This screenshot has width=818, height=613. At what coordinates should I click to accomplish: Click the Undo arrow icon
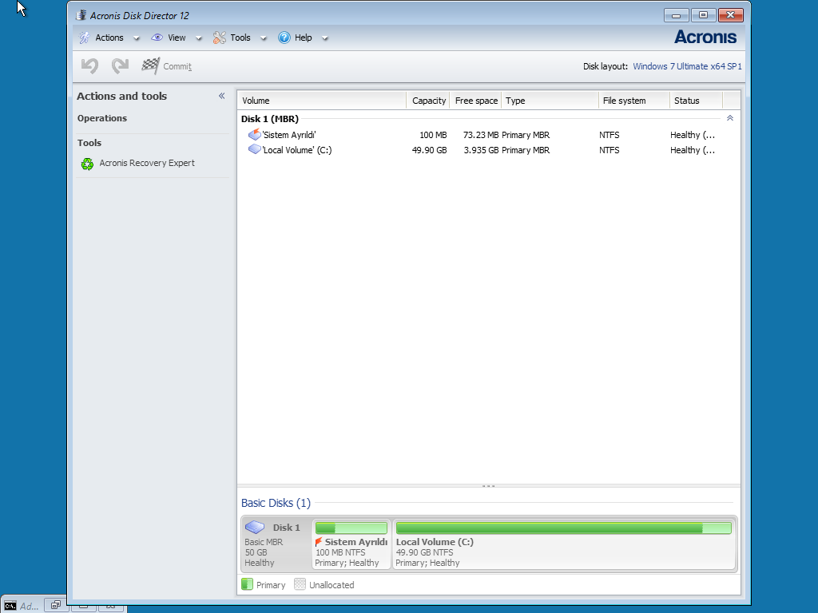[x=89, y=66]
